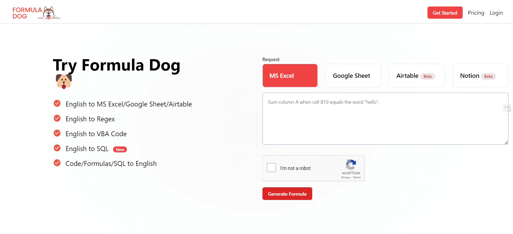The image size is (513, 234).
Task: Click checkmark icon beside English to SQL
Action: [57, 148]
